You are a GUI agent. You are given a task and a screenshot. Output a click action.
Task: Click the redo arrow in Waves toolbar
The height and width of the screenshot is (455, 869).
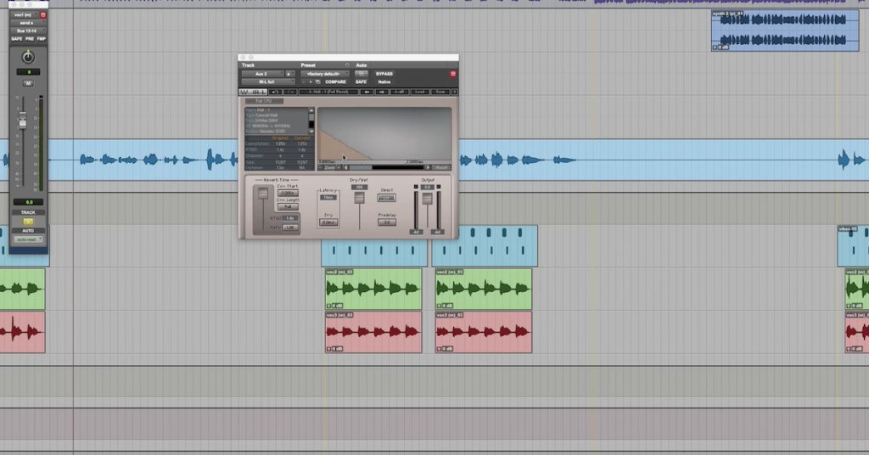[x=290, y=92]
